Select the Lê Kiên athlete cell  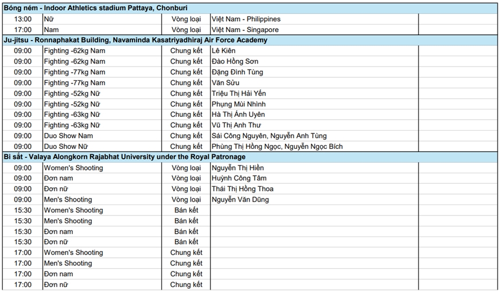coord(224,51)
